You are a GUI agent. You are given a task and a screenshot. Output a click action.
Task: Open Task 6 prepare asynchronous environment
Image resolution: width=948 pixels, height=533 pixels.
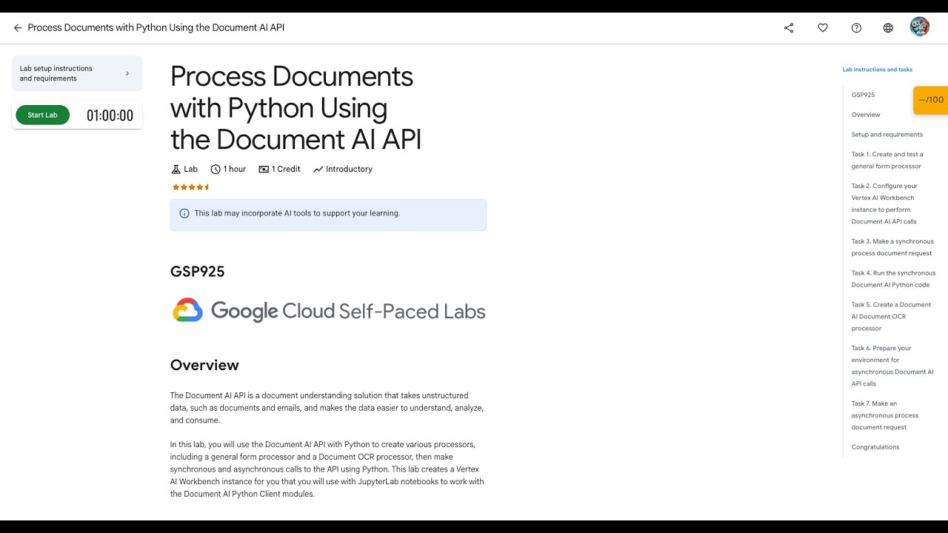click(892, 366)
